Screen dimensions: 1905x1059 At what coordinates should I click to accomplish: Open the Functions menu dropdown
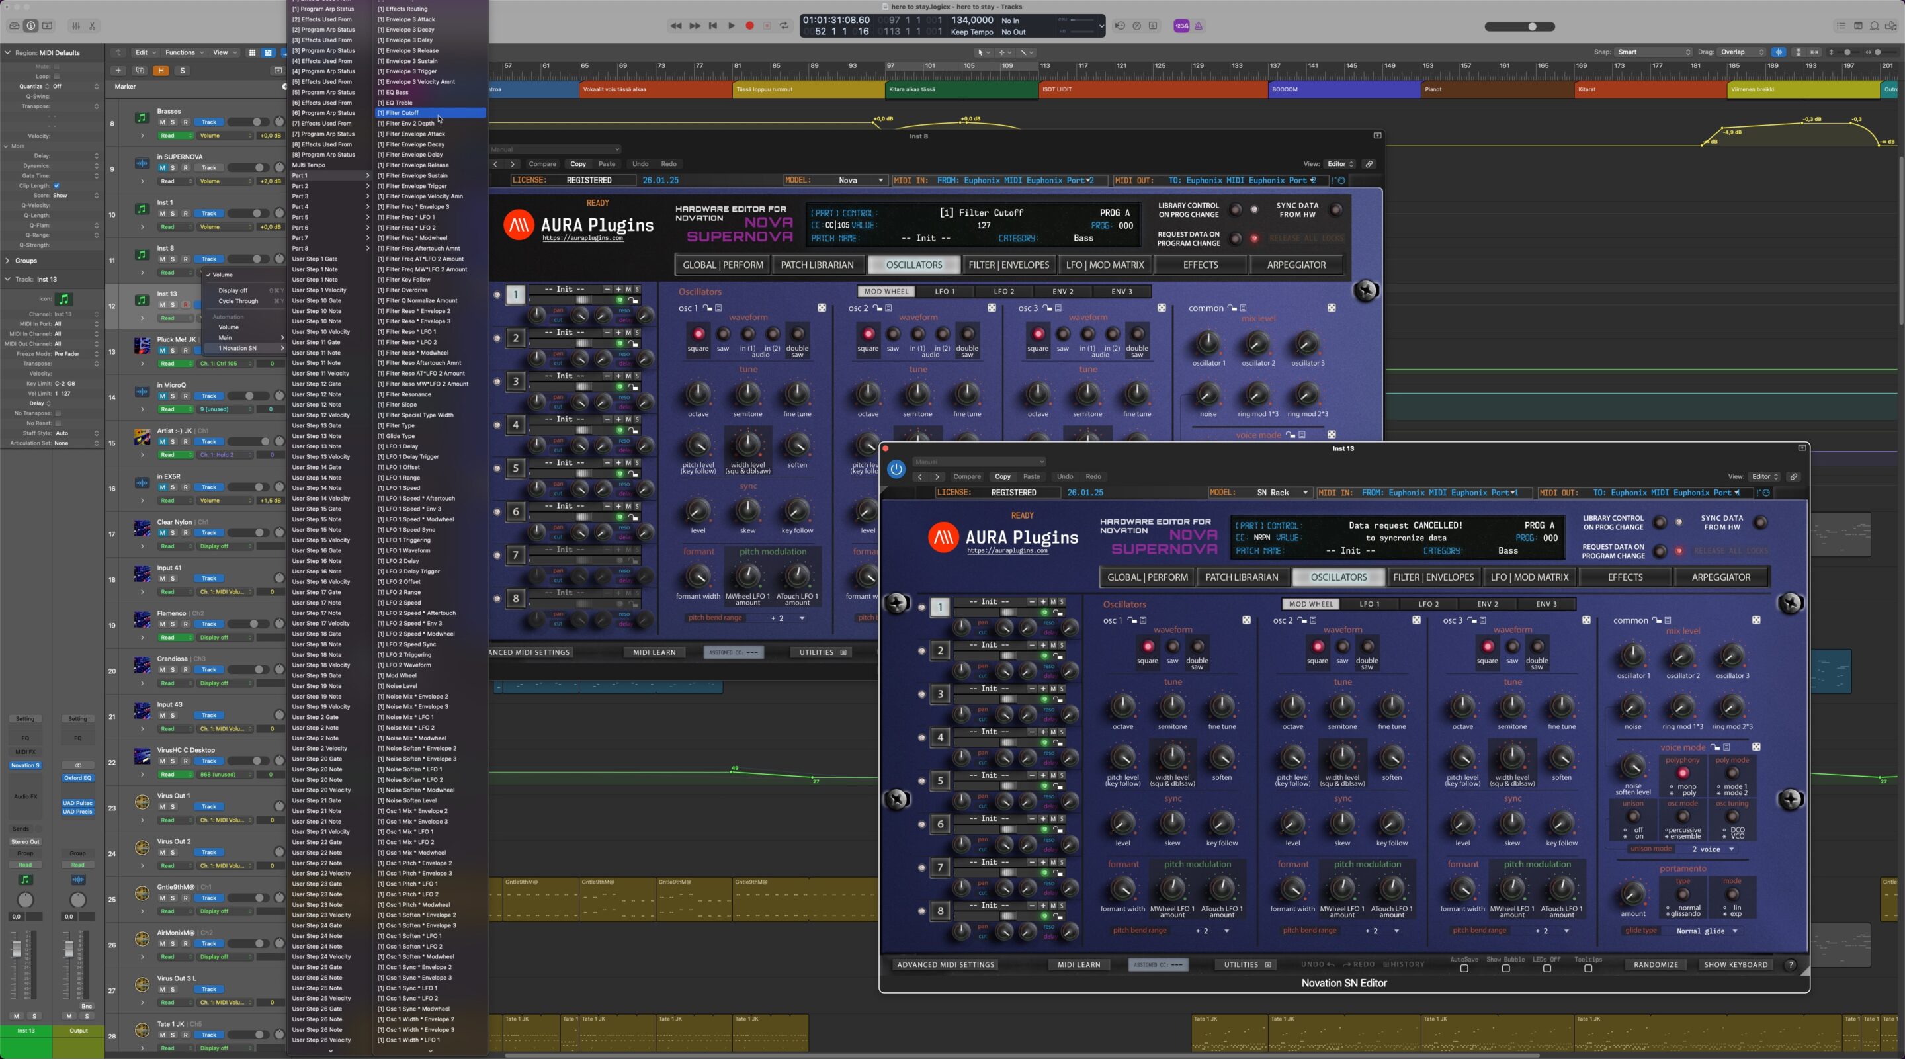click(x=183, y=52)
